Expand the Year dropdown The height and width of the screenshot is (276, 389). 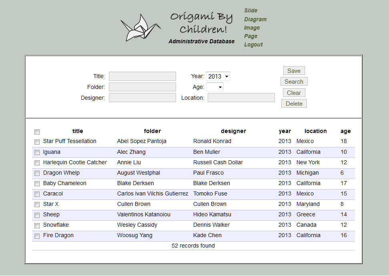[x=218, y=77]
